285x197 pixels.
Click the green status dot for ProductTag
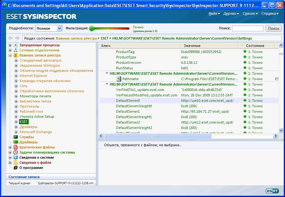coord(245,51)
